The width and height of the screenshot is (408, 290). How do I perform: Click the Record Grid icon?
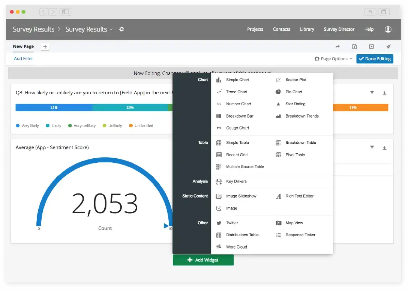(x=219, y=155)
